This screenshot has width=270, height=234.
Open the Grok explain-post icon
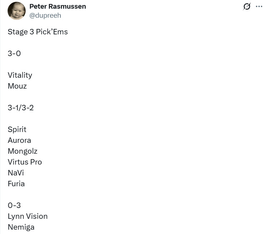[x=247, y=7]
